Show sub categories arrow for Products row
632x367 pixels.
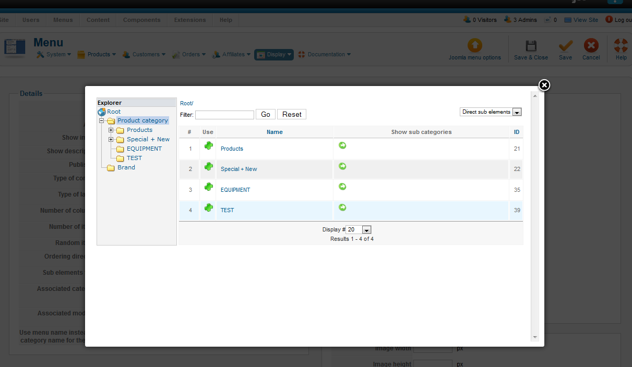coord(342,145)
